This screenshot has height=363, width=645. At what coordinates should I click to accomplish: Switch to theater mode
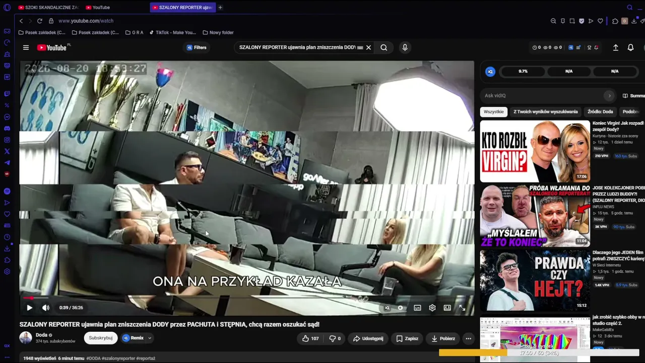[x=447, y=308]
